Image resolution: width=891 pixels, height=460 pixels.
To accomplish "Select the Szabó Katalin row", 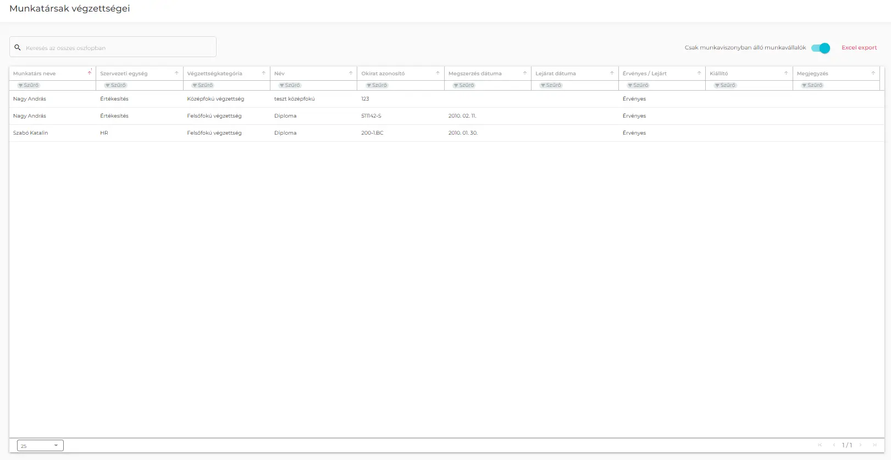I will coord(31,133).
